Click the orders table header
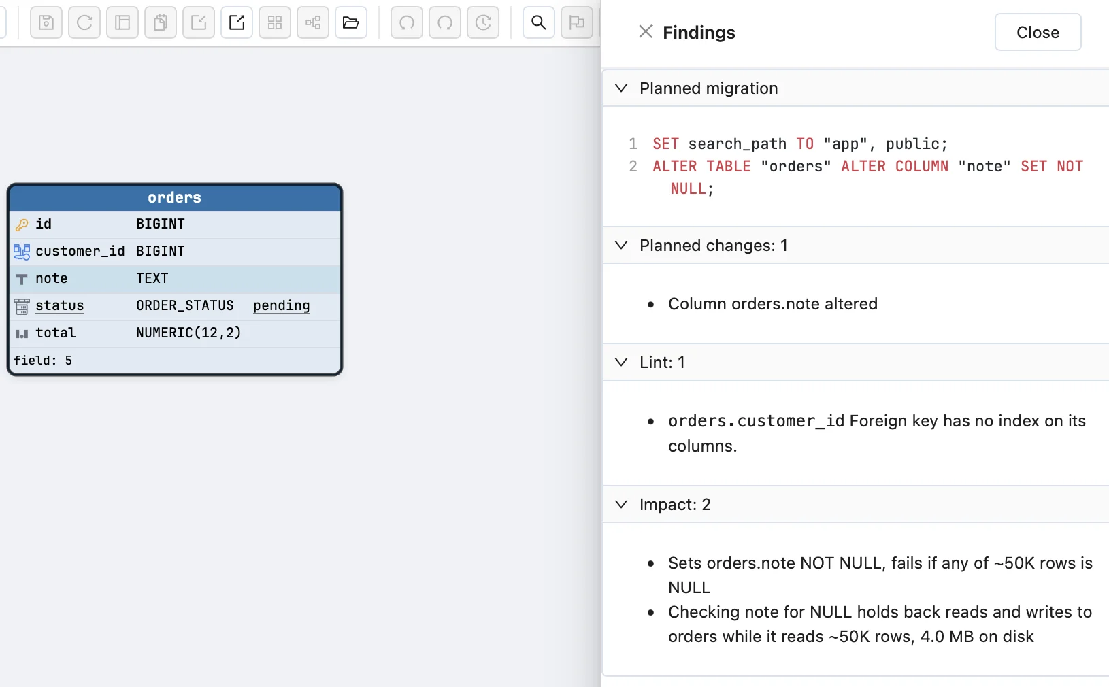Viewport: 1109px width, 687px height. click(175, 198)
